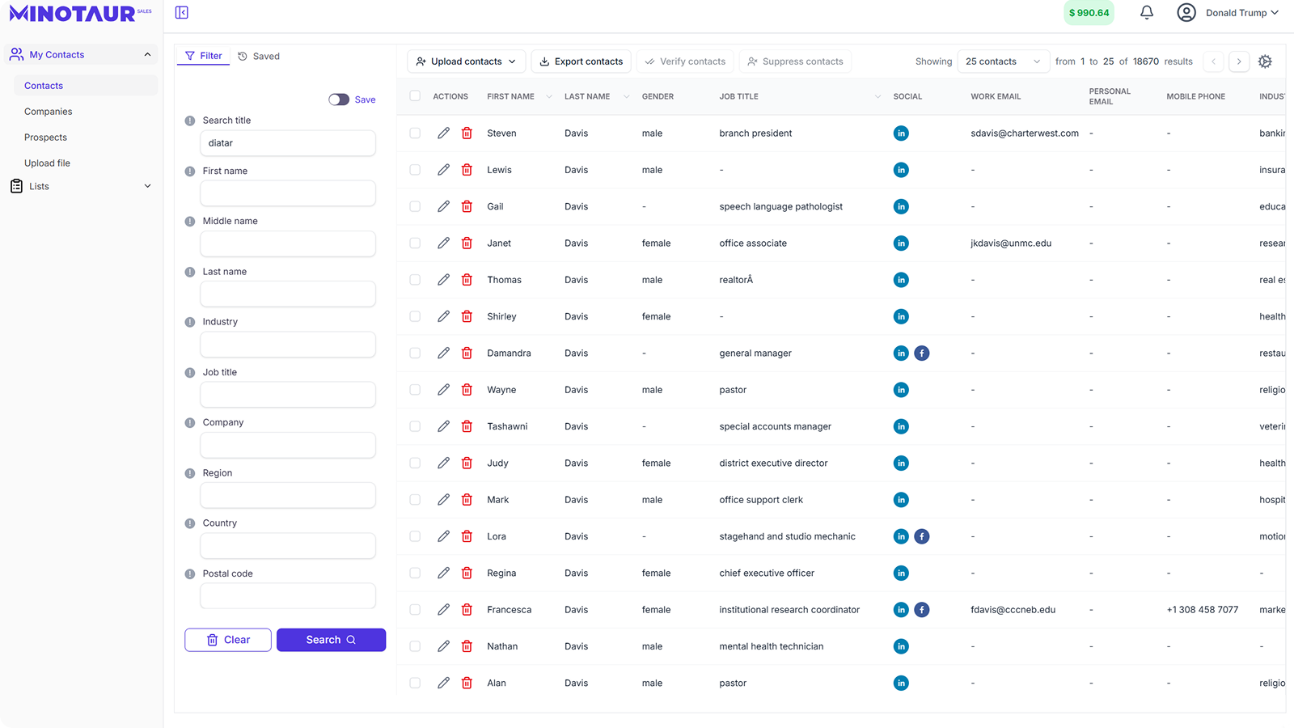The image size is (1294, 728).
Task: Click the Search button
Action: [x=331, y=640]
